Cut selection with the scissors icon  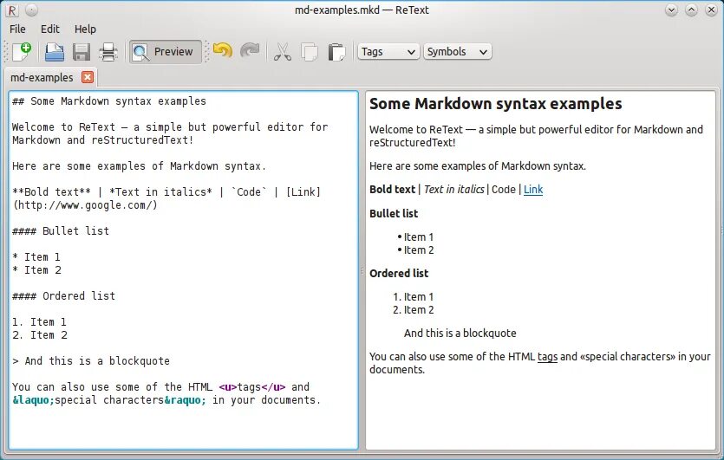282,52
